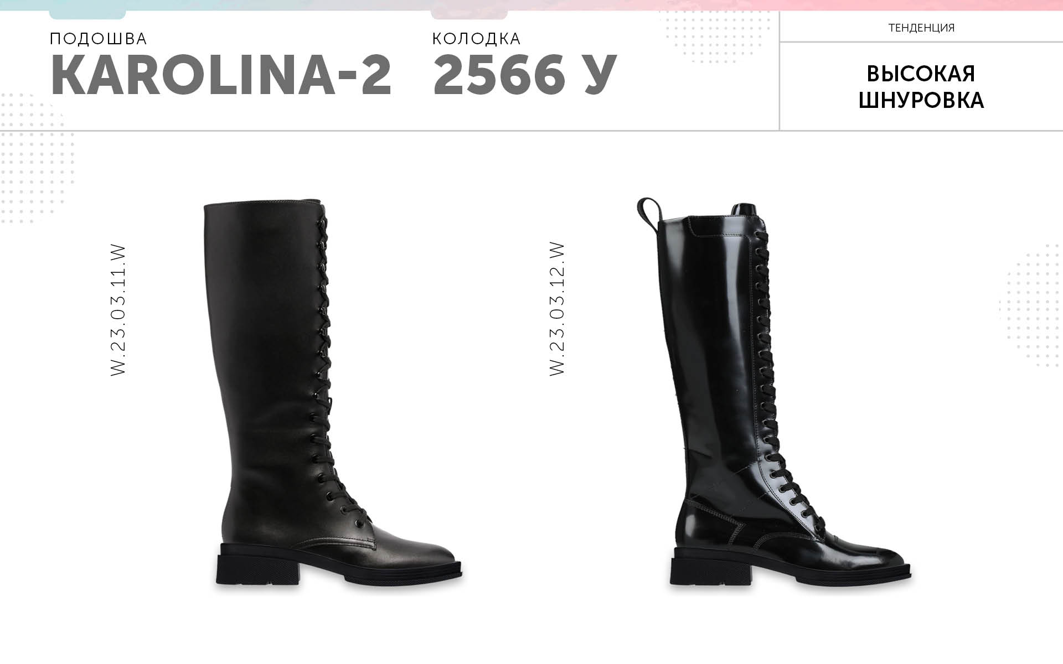The height and width of the screenshot is (664, 1063).
Task: Click the pink gradient strip at top
Action: click(531, 5)
